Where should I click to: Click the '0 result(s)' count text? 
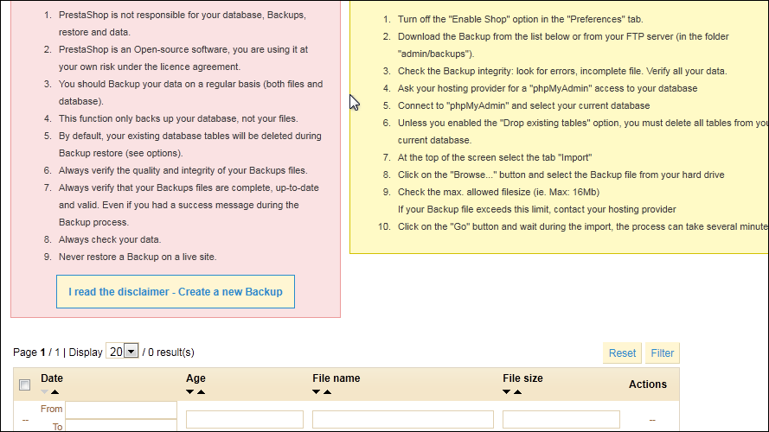tap(171, 353)
